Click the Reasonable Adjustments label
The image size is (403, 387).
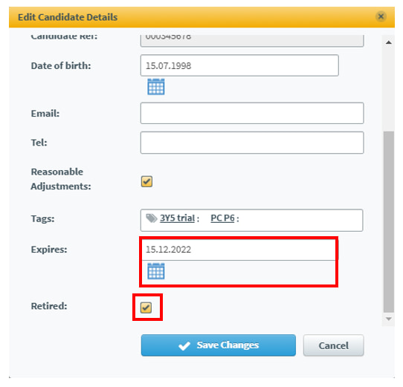point(61,179)
